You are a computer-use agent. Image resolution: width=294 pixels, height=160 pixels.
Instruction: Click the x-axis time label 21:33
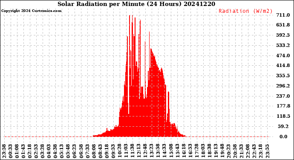coord(242,151)
